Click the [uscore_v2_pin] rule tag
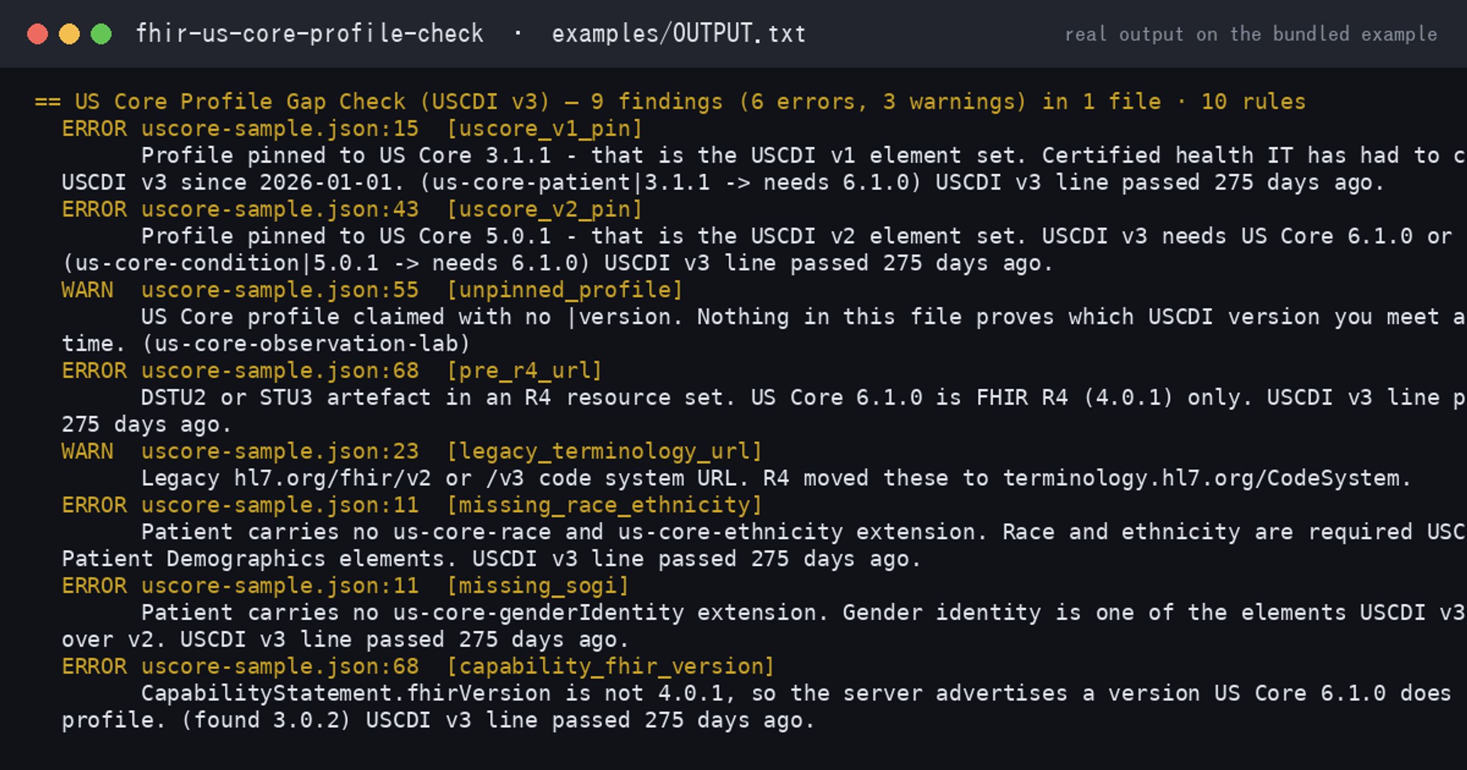The height and width of the screenshot is (770, 1467). pyautogui.click(x=544, y=210)
